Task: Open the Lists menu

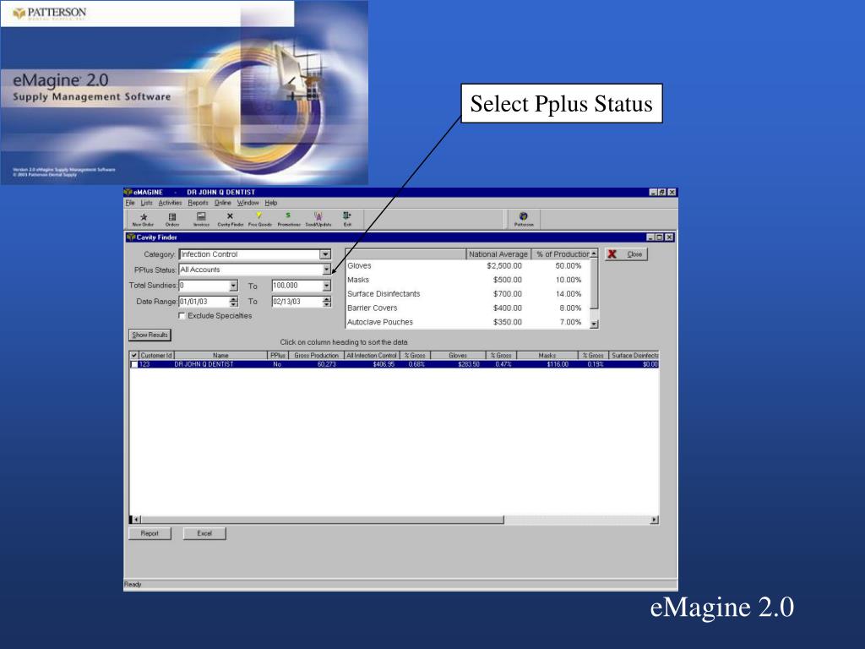Action: click(x=146, y=203)
